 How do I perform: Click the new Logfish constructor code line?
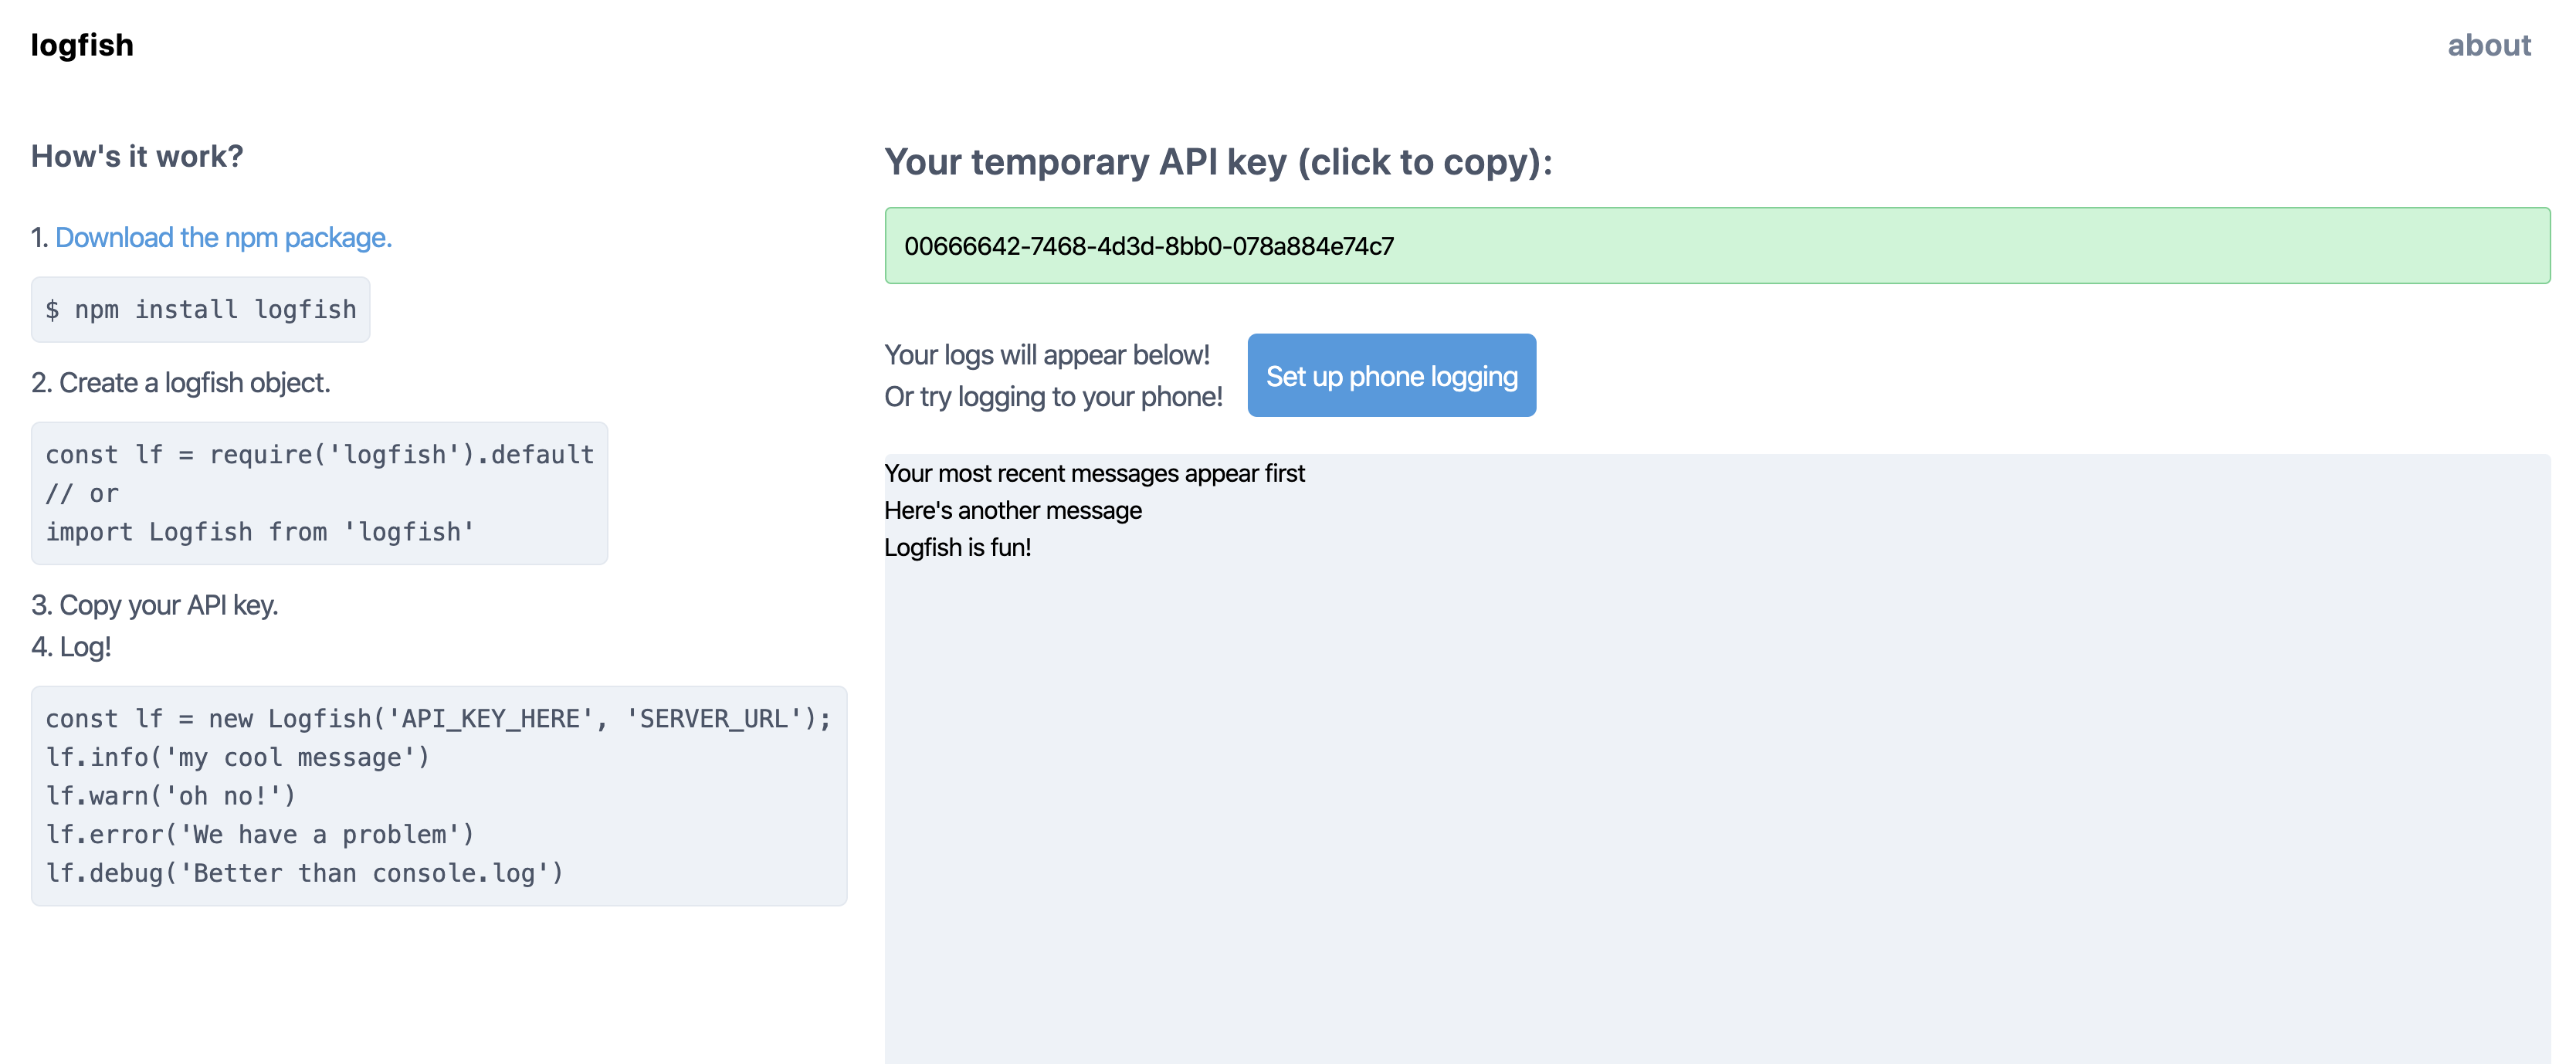pyautogui.click(x=438, y=719)
